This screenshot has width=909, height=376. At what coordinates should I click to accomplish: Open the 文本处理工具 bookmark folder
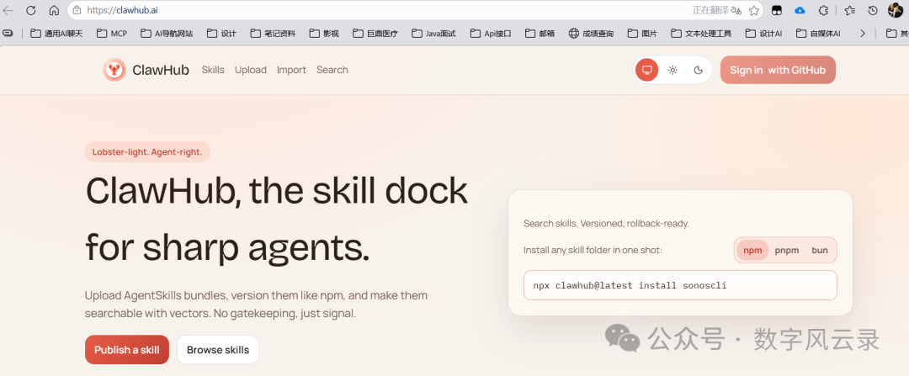(701, 34)
